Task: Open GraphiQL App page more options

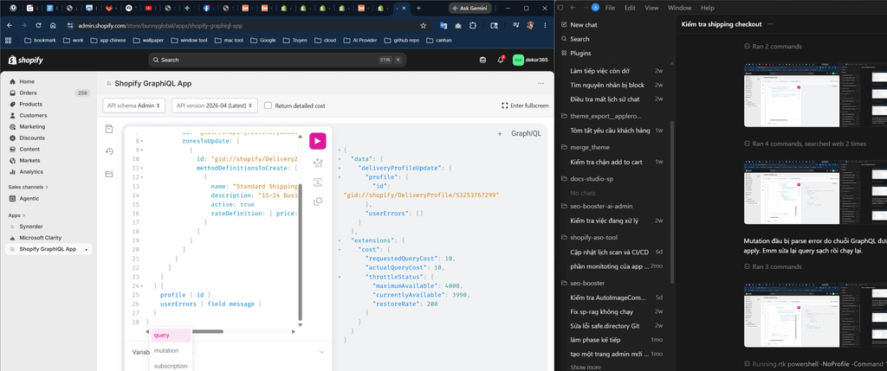Action: point(541,84)
